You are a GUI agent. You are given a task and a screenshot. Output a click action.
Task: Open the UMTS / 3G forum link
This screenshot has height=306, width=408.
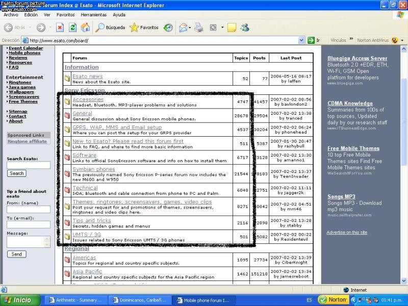click(87, 235)
